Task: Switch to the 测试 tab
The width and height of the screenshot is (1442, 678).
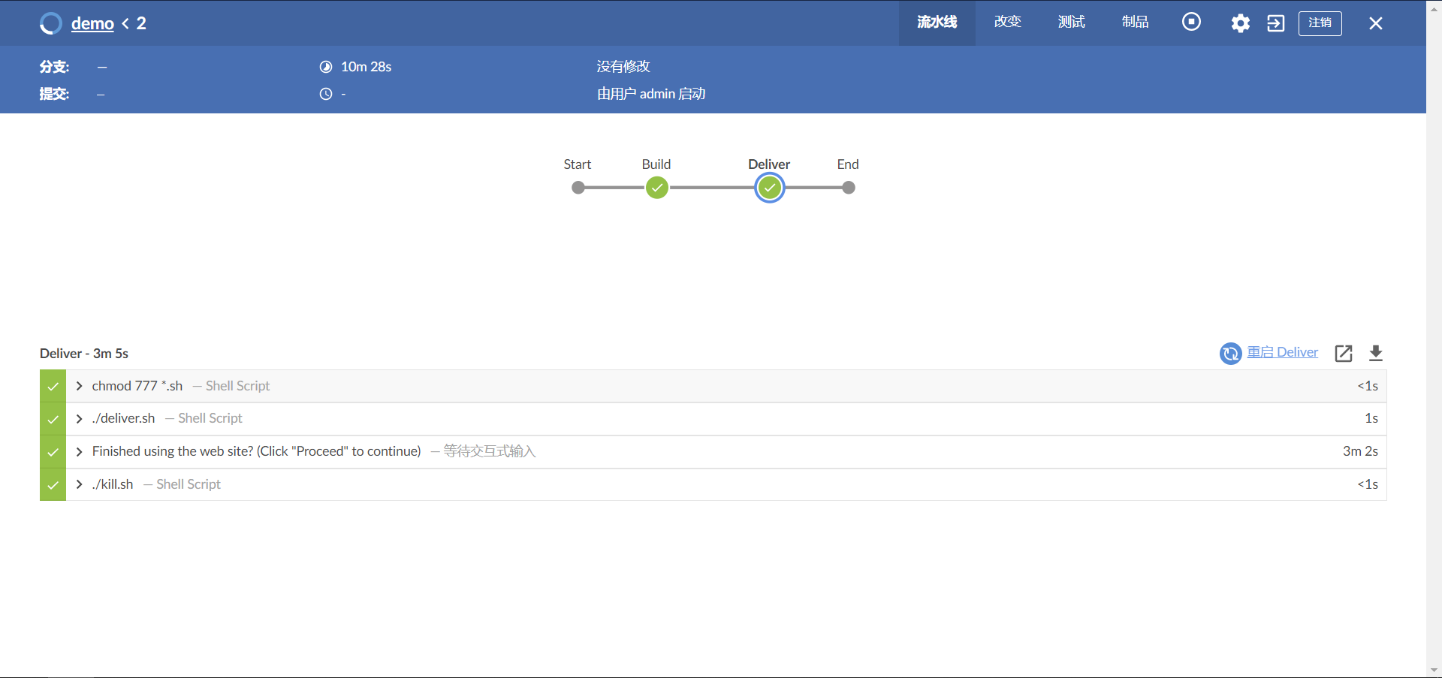Action: pyautogui.click(x=1070, y=22)
